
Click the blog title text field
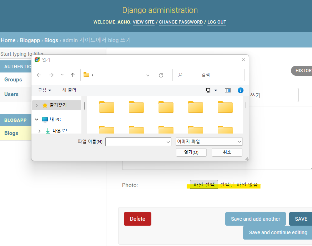click(273, 95)
